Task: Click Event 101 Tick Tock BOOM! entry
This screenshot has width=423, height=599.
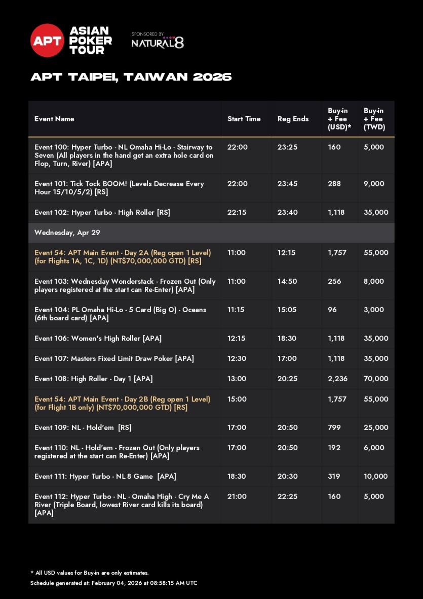Action: coord(119,188)
